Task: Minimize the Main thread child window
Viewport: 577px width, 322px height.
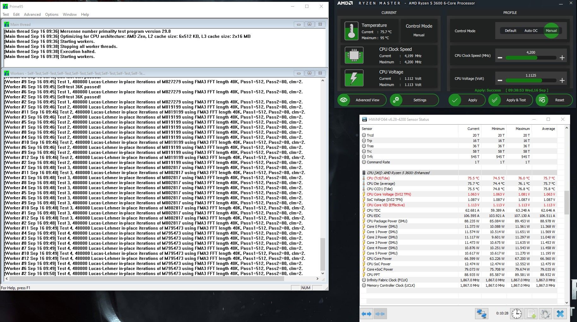Action: point(299,24)
